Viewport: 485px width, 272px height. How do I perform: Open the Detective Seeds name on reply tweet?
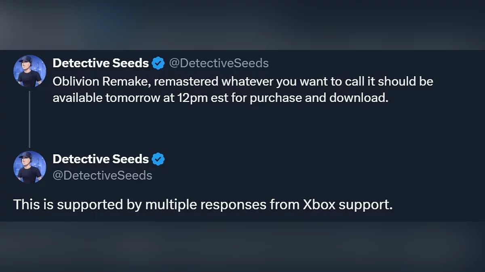[101, 159]
